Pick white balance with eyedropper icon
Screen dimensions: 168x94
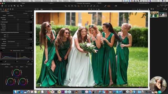pos(33,16)
